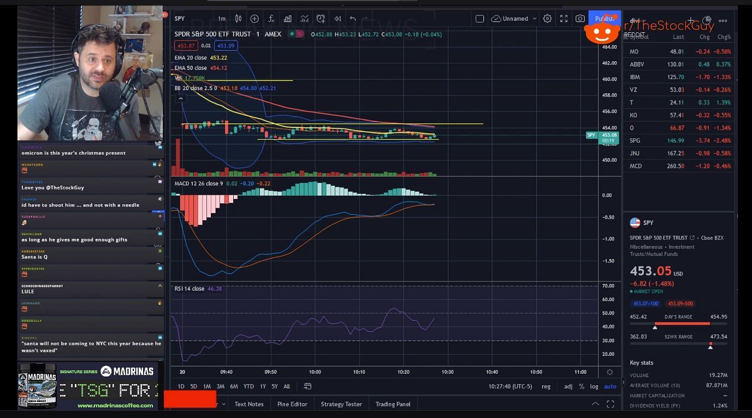The height and width of the screenshot is (418, 752).
Task: Open timezone menu 10:27:40 (UTC-5)
Action: click(510, 386)
